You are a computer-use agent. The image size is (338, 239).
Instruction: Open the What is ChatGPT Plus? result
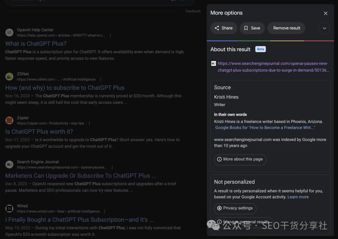[x=36, y=44]
